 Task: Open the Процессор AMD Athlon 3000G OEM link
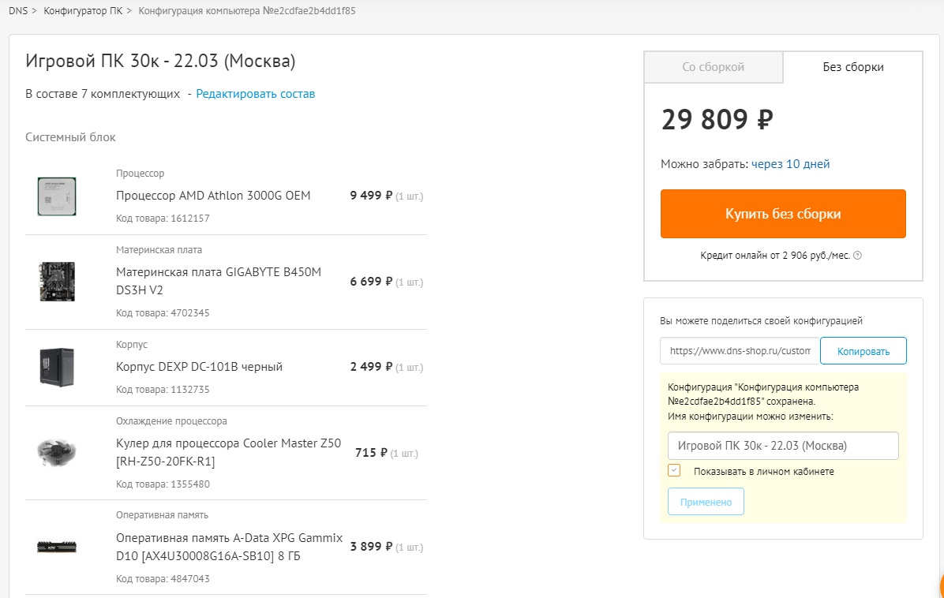pyautogui.click(x=213, y=196)
